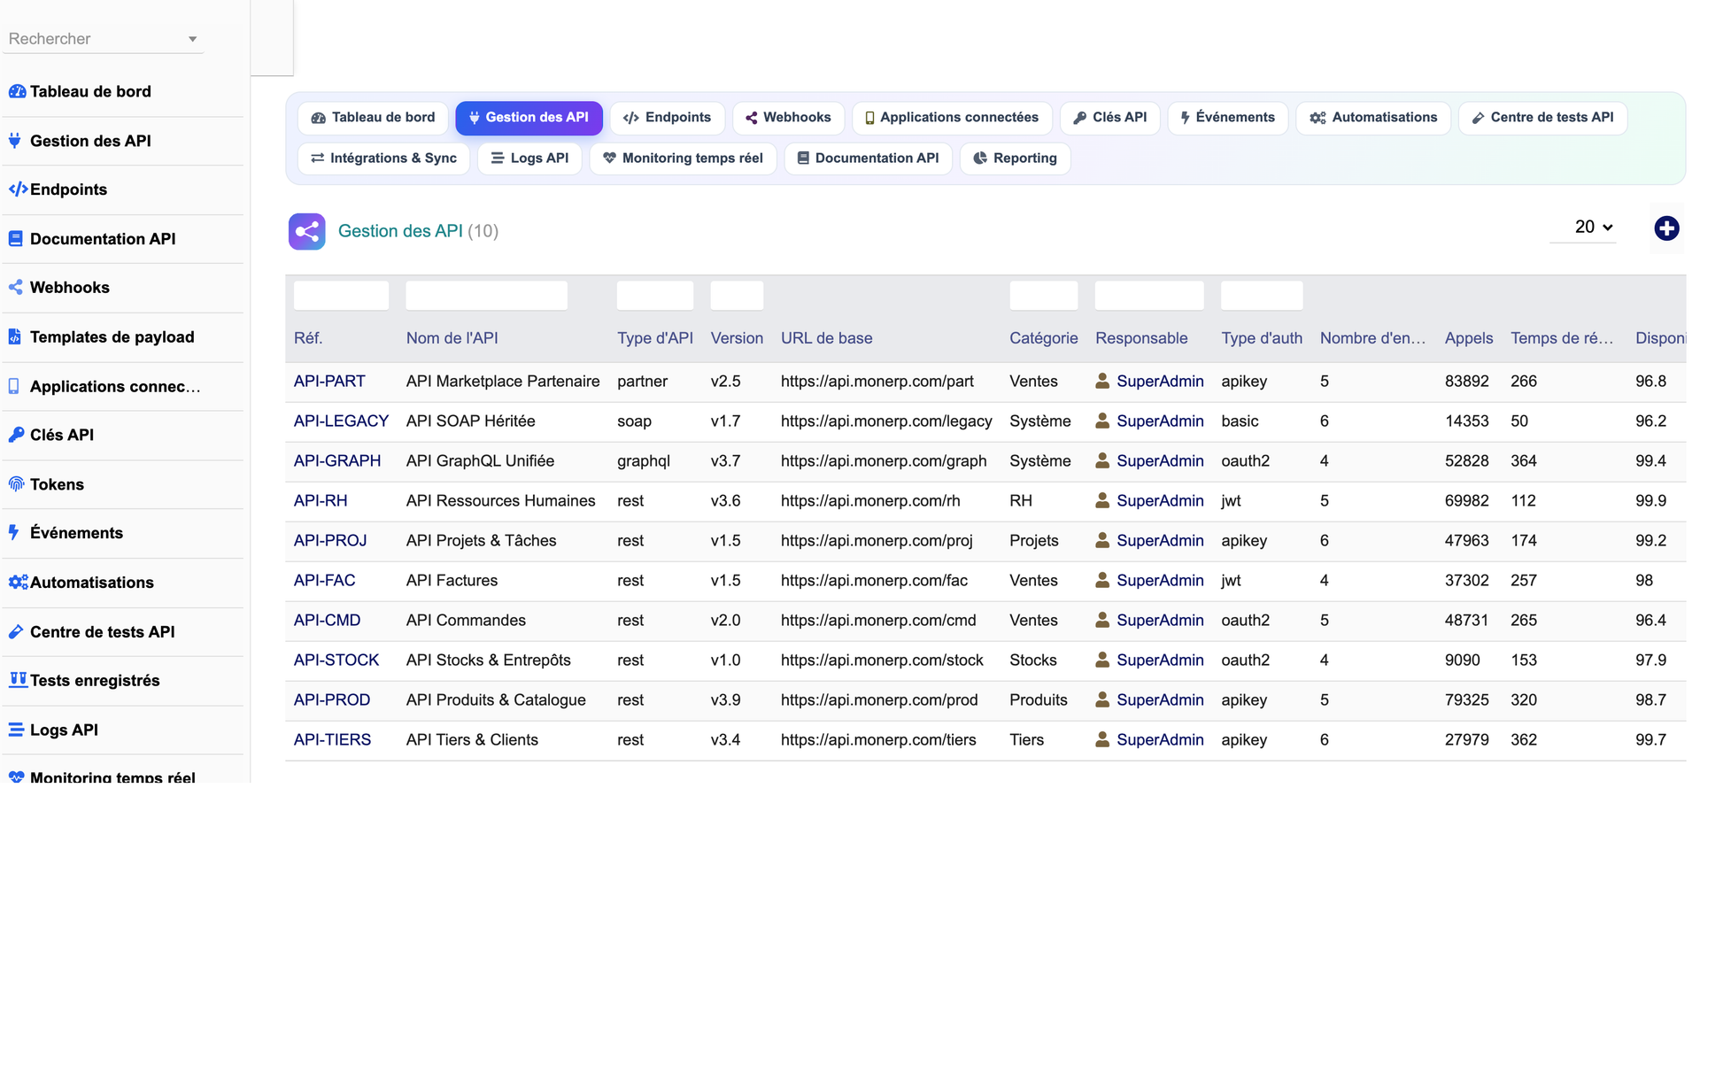
Task: Click the user icon in the API-PROD row
Action: pos(1102,699)
